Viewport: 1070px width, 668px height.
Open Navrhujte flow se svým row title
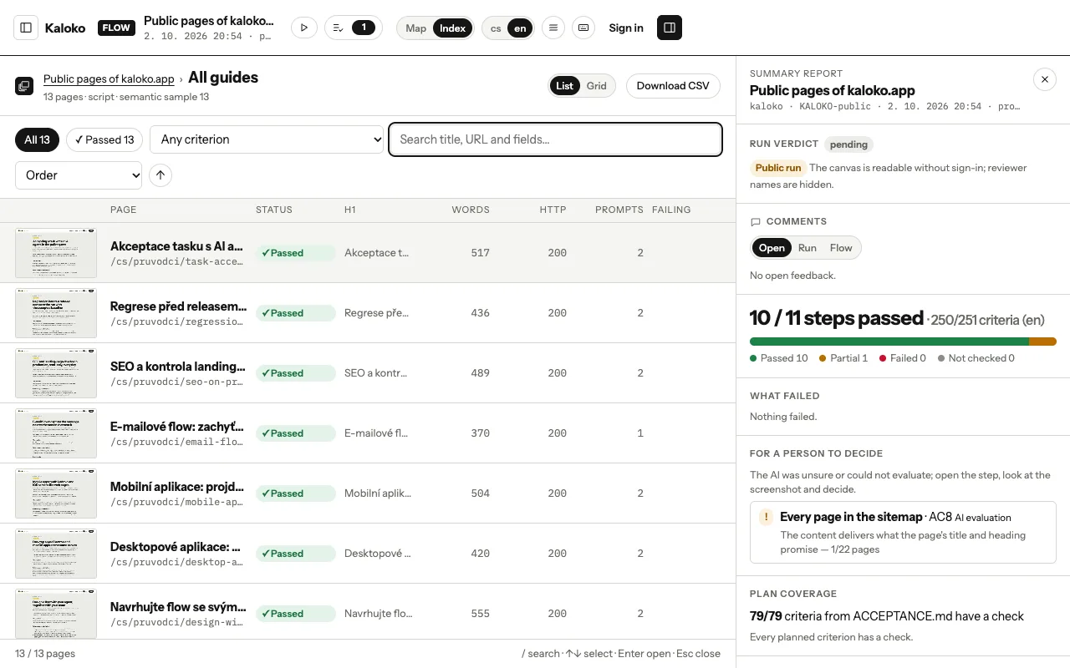coord(178,607)
